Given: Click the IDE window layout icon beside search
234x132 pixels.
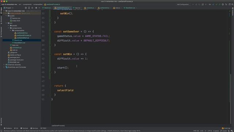Looking at the screenshot, I should (230, 4).
